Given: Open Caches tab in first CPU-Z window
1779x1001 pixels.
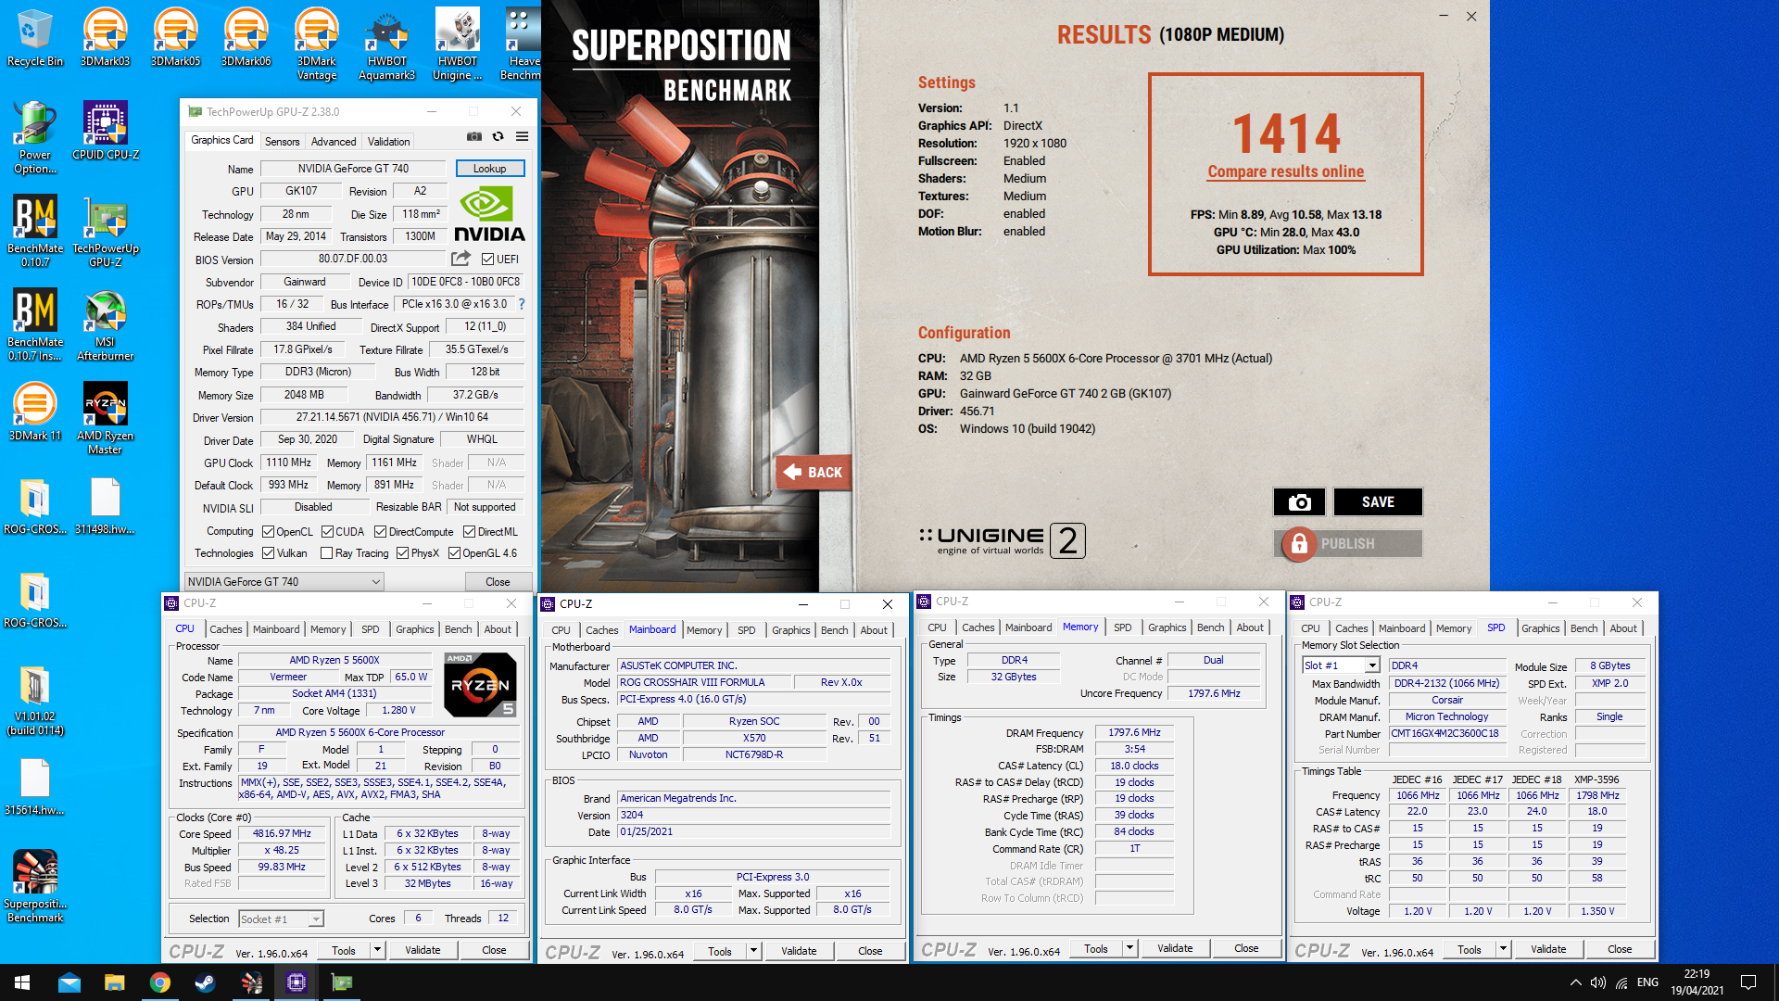Looking at the screenshot, I should [x=225, y=629].
